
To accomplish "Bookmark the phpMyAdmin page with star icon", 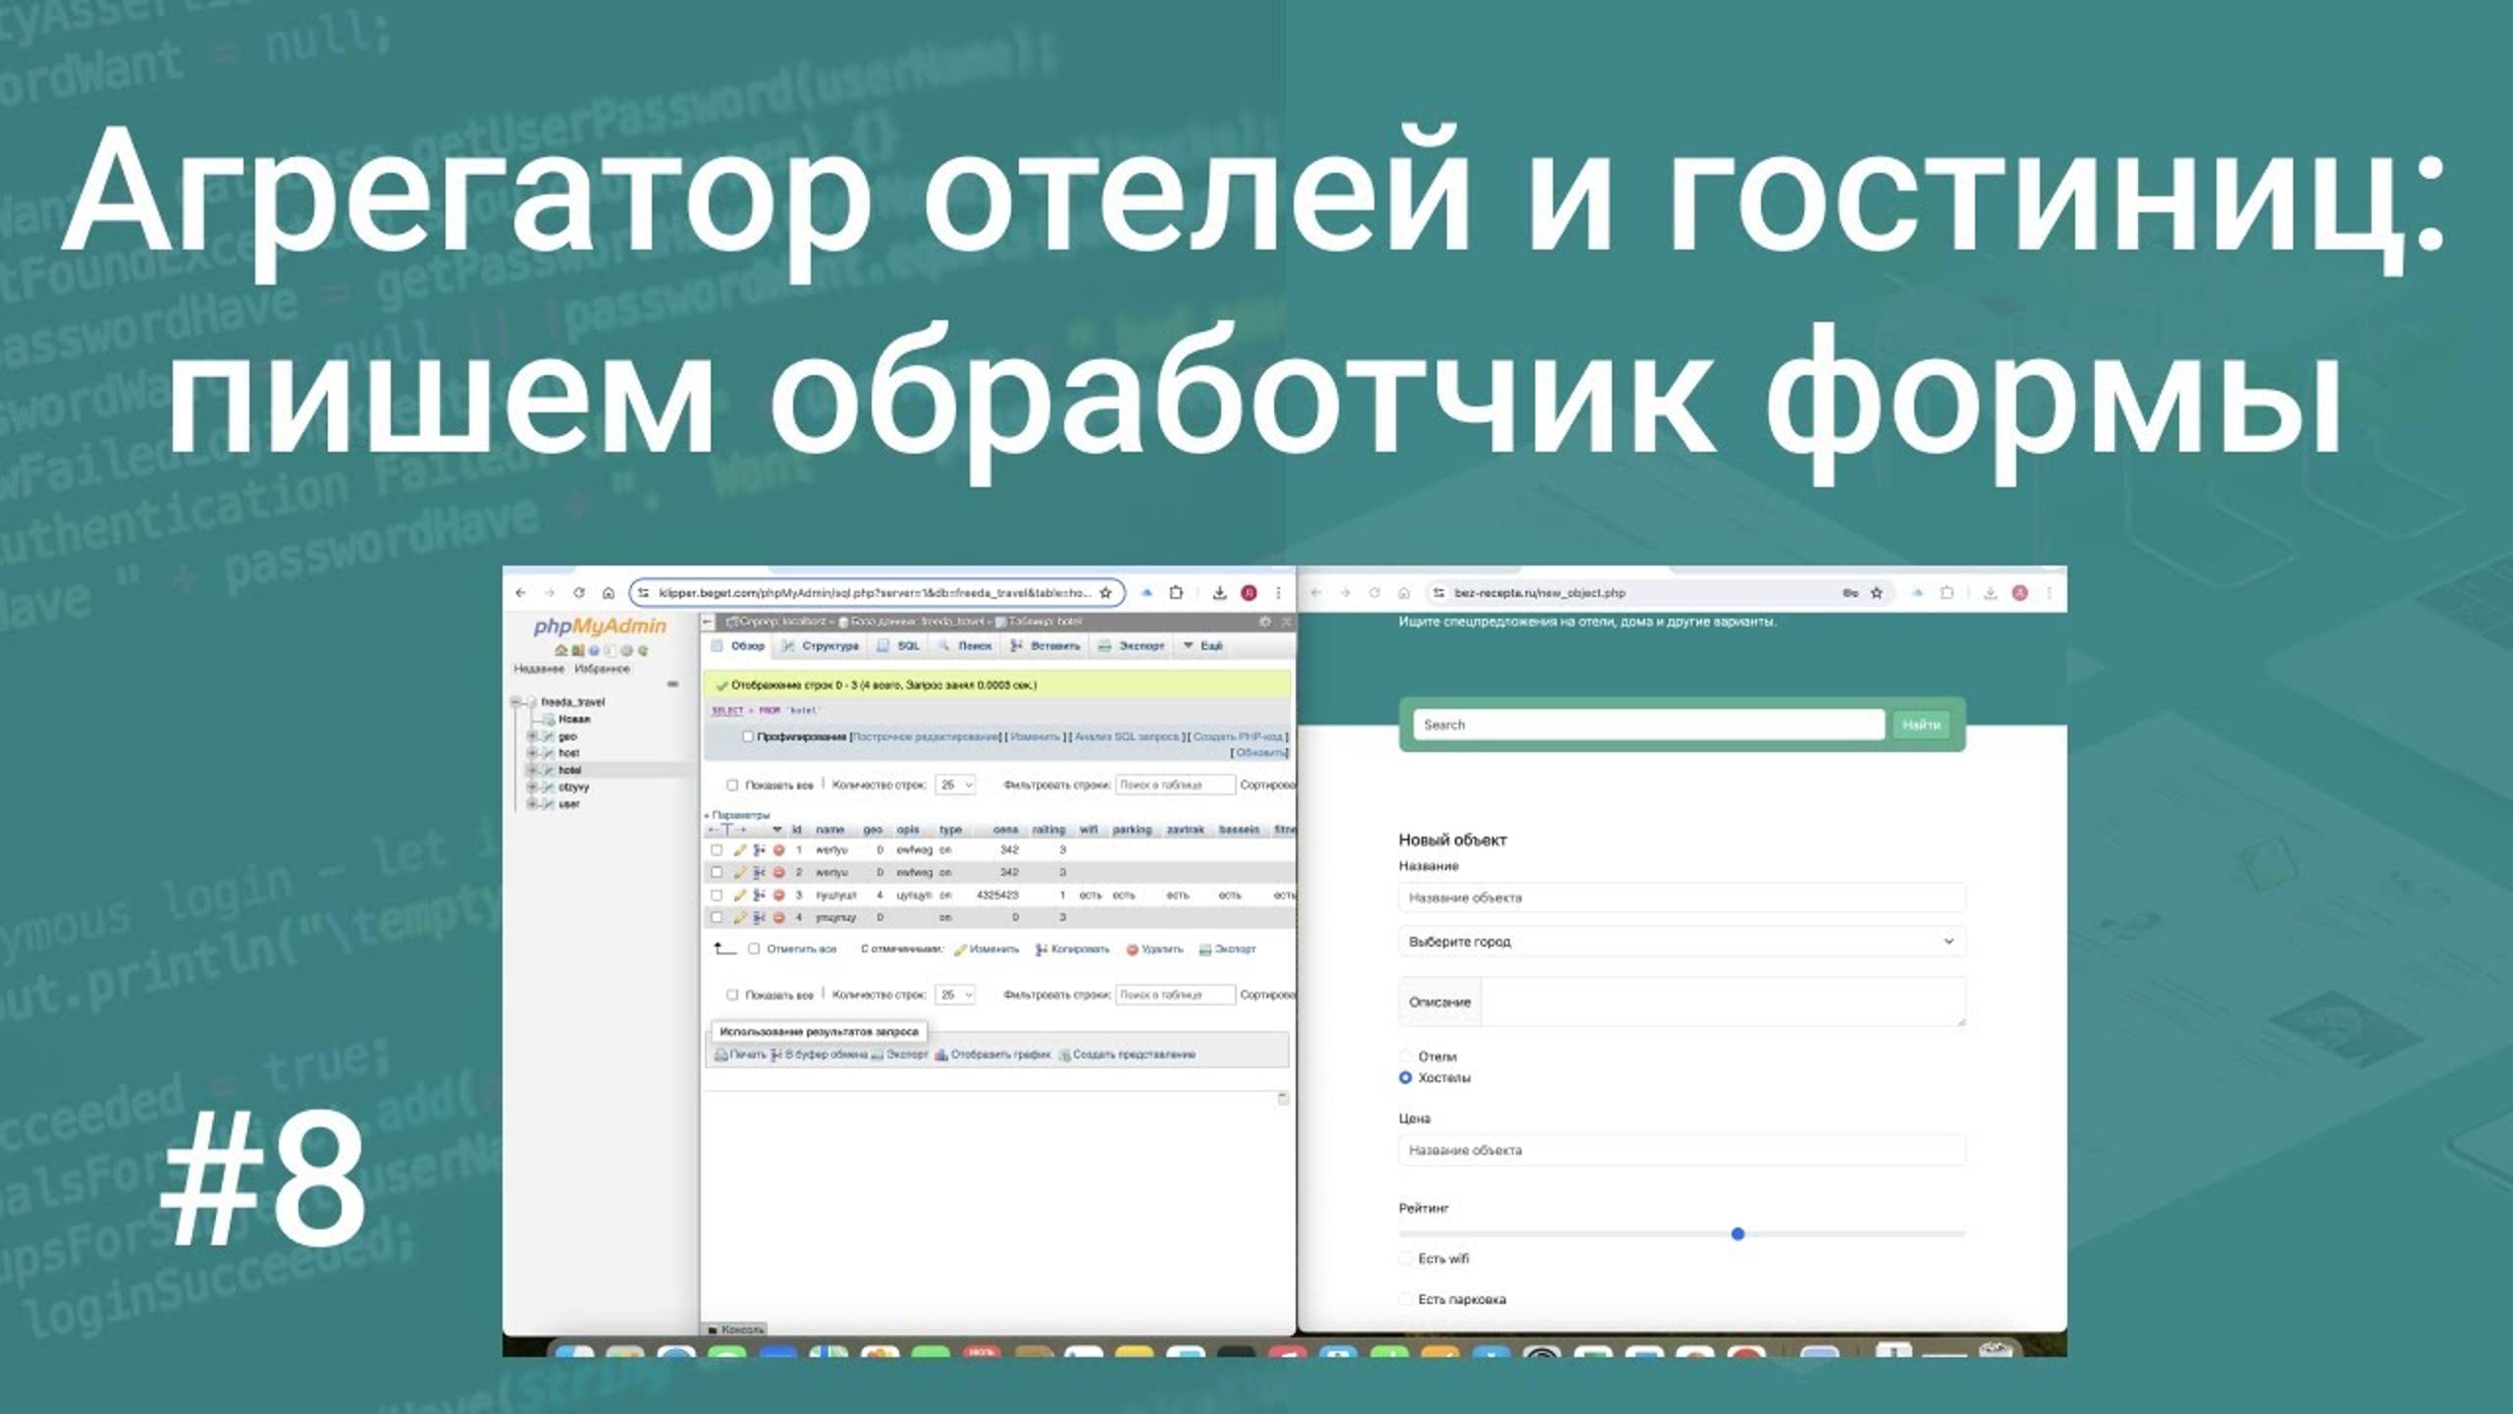I will click(1105, 593).
